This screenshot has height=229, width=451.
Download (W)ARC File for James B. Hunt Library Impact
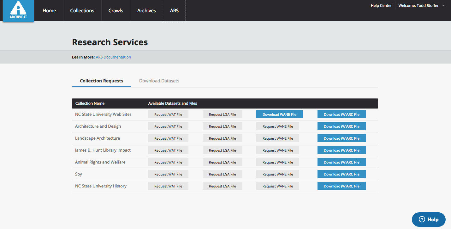341,150
